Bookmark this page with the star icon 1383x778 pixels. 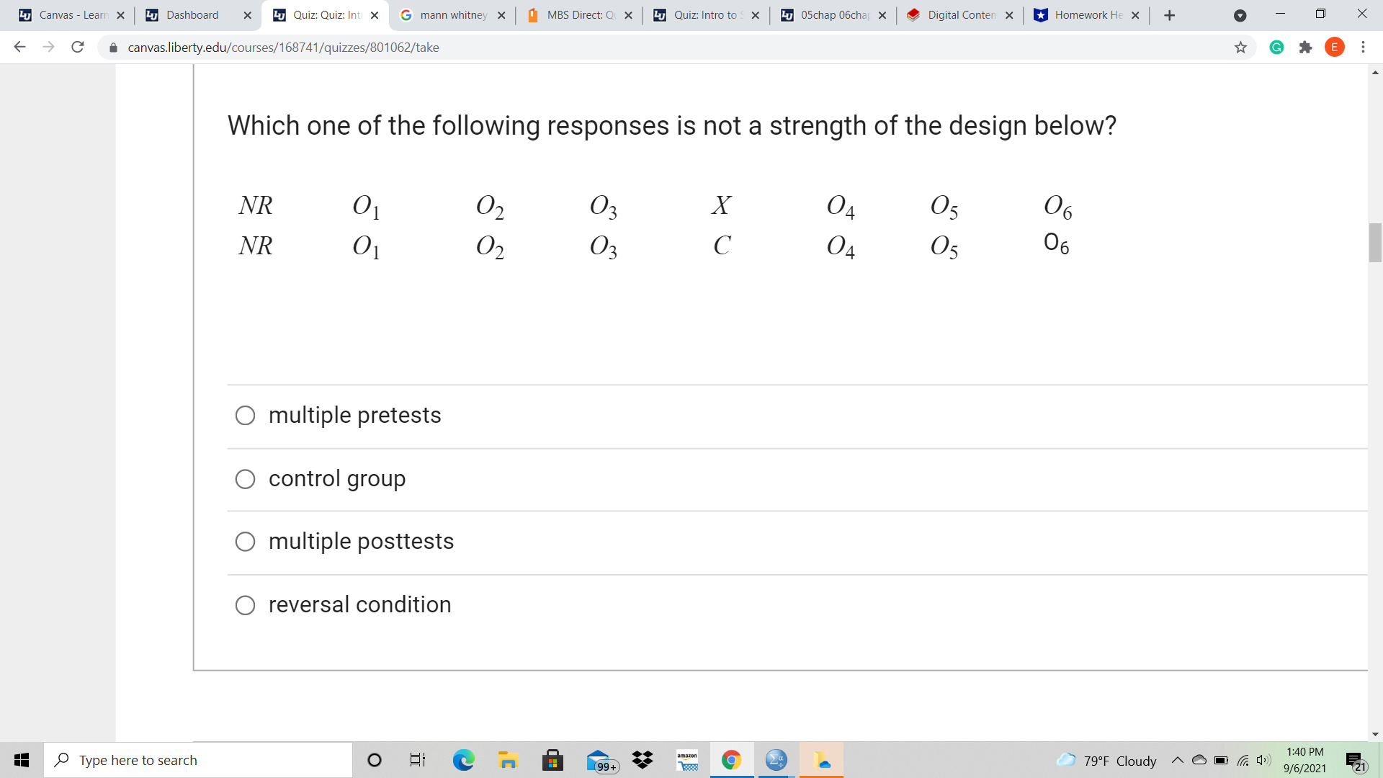pos(1240,47)
